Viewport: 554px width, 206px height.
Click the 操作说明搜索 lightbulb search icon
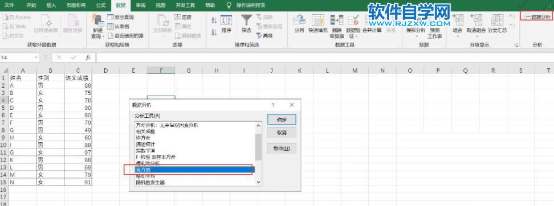pyautogui.click(x=229, y=5)
